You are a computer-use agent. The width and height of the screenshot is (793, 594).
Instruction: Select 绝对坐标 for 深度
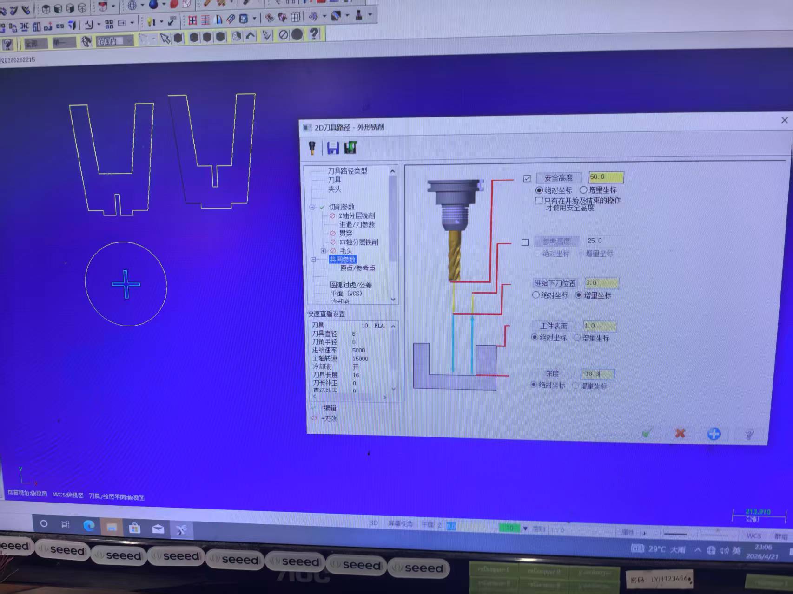click(x=534, y=385)
